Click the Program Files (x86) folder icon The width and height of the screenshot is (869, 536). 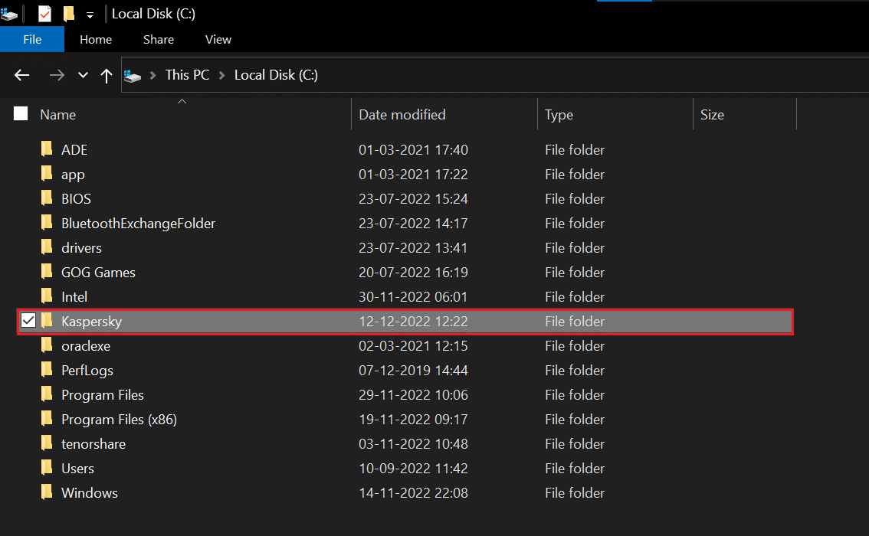coord(47,419)
